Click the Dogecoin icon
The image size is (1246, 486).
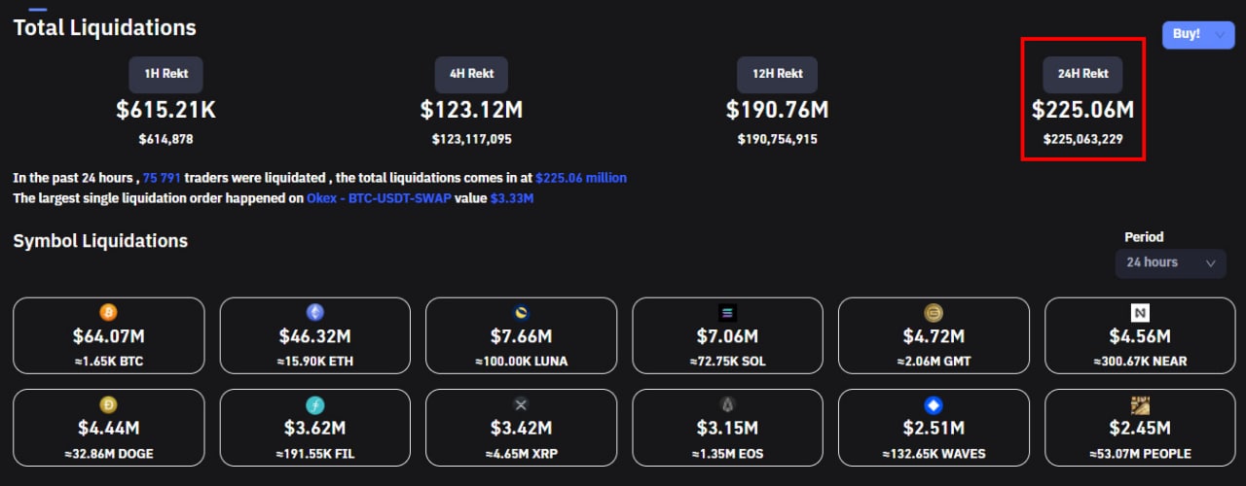pyautogui.click(x=108, y=404)
